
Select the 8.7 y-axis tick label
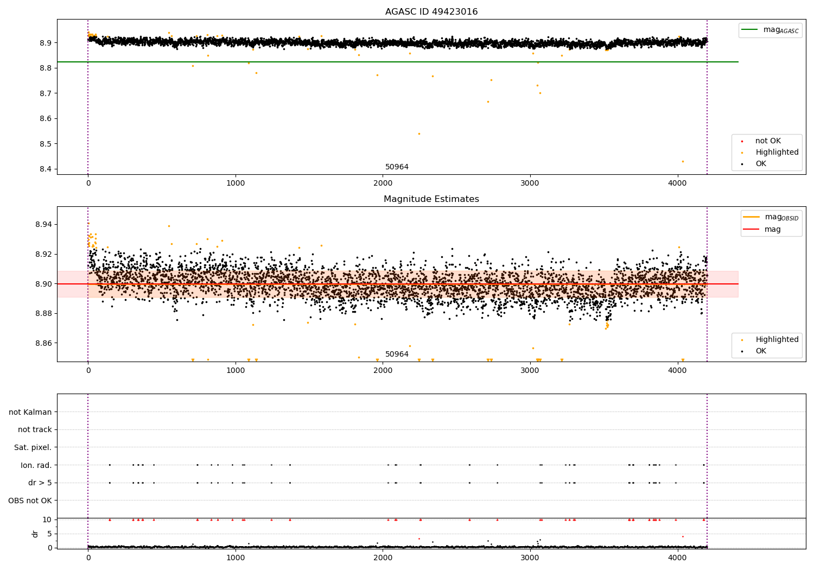[x=47, y=93]
